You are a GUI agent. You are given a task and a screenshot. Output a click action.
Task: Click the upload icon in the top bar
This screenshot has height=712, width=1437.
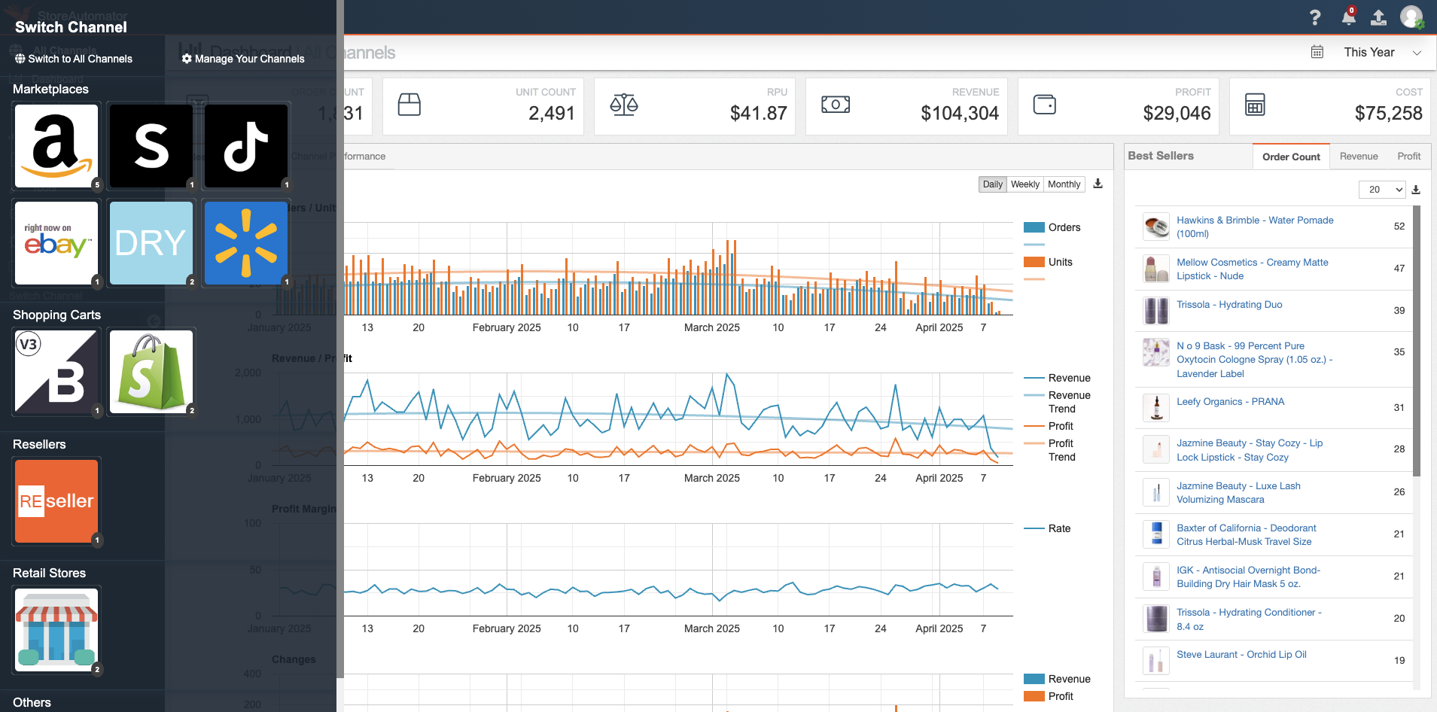pyautogui.click(x=1379, y=17)
